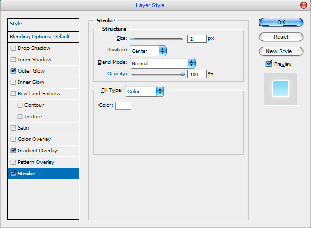Screen dimensions: 311x228
Task: Close the Layer Style dialog with red button
Action: click(x=303, y=5)
